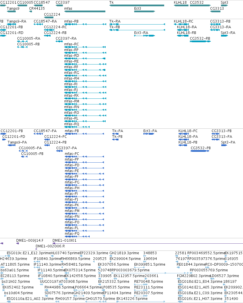The image size is (243, 303).
Task: Open the CG18547-RA transcript label
Action: 45,21
